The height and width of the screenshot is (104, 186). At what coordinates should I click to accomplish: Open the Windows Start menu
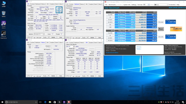[x=2, y=102]
